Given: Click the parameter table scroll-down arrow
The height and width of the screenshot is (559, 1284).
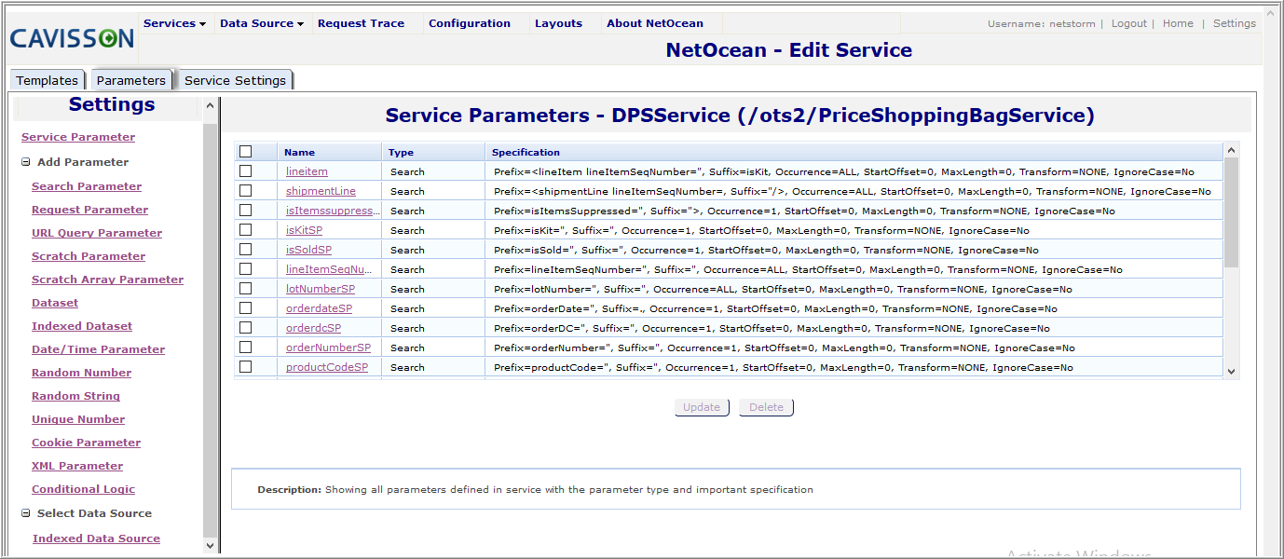Looking at the screenshot, I should 1231,371.
